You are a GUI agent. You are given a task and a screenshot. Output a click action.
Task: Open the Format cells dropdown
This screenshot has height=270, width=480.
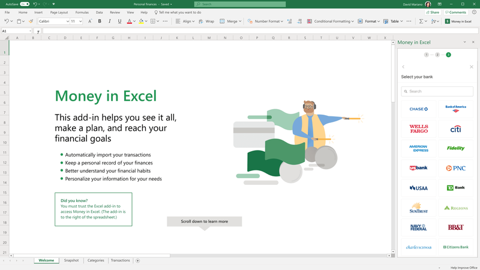point(368,21)
